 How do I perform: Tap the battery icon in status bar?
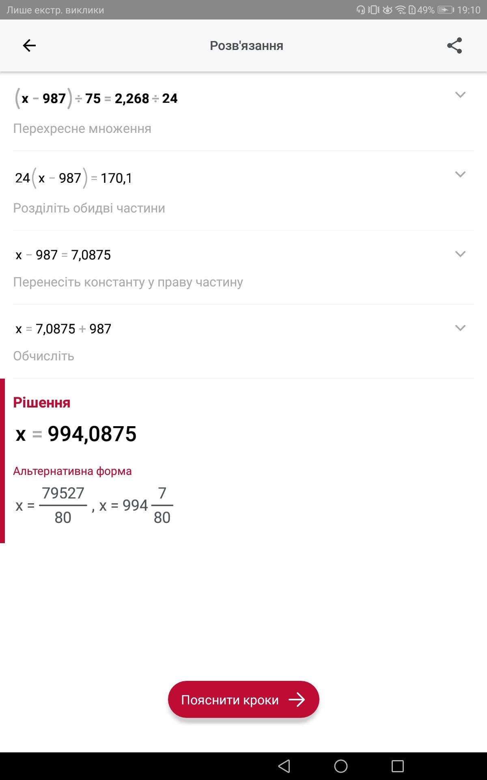point(445,10)
